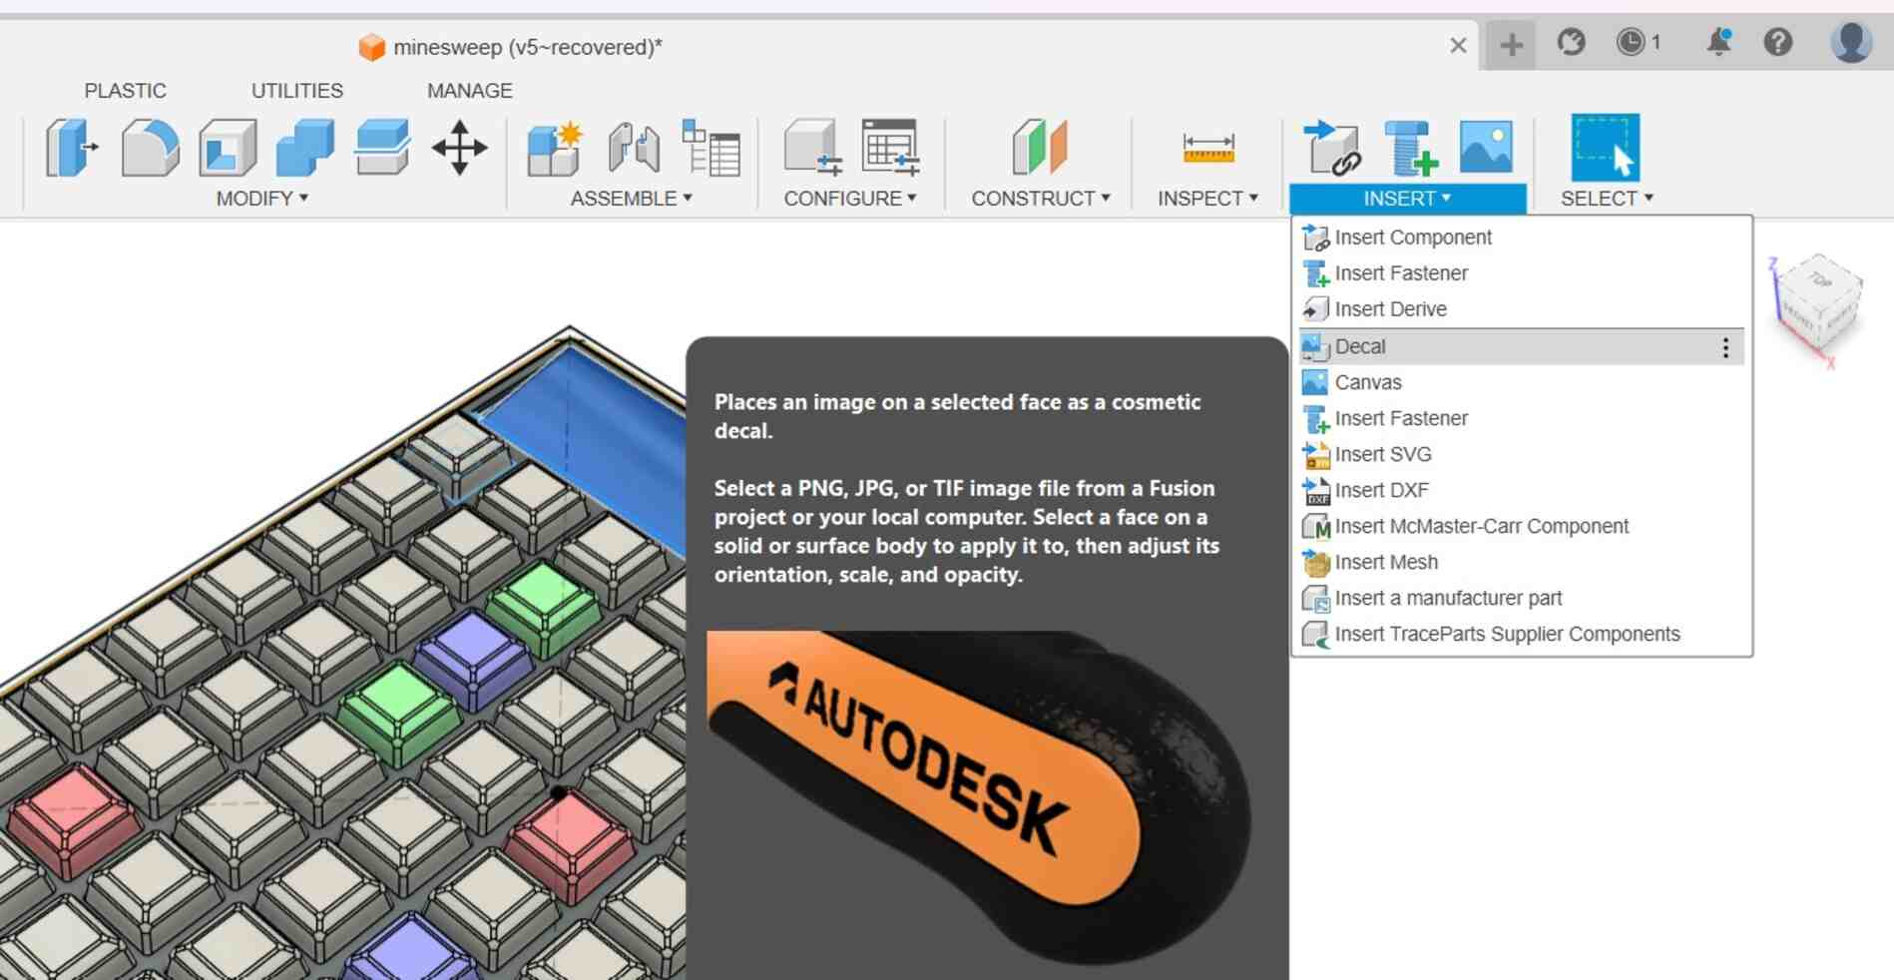
Task: Click the Insert Component toolbar icon
Action: (x=1331, y=148)
